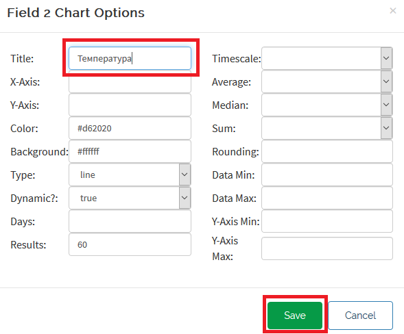Expand the Average dropdown
The height and width of the screenshot is (334, 404).
327,81
